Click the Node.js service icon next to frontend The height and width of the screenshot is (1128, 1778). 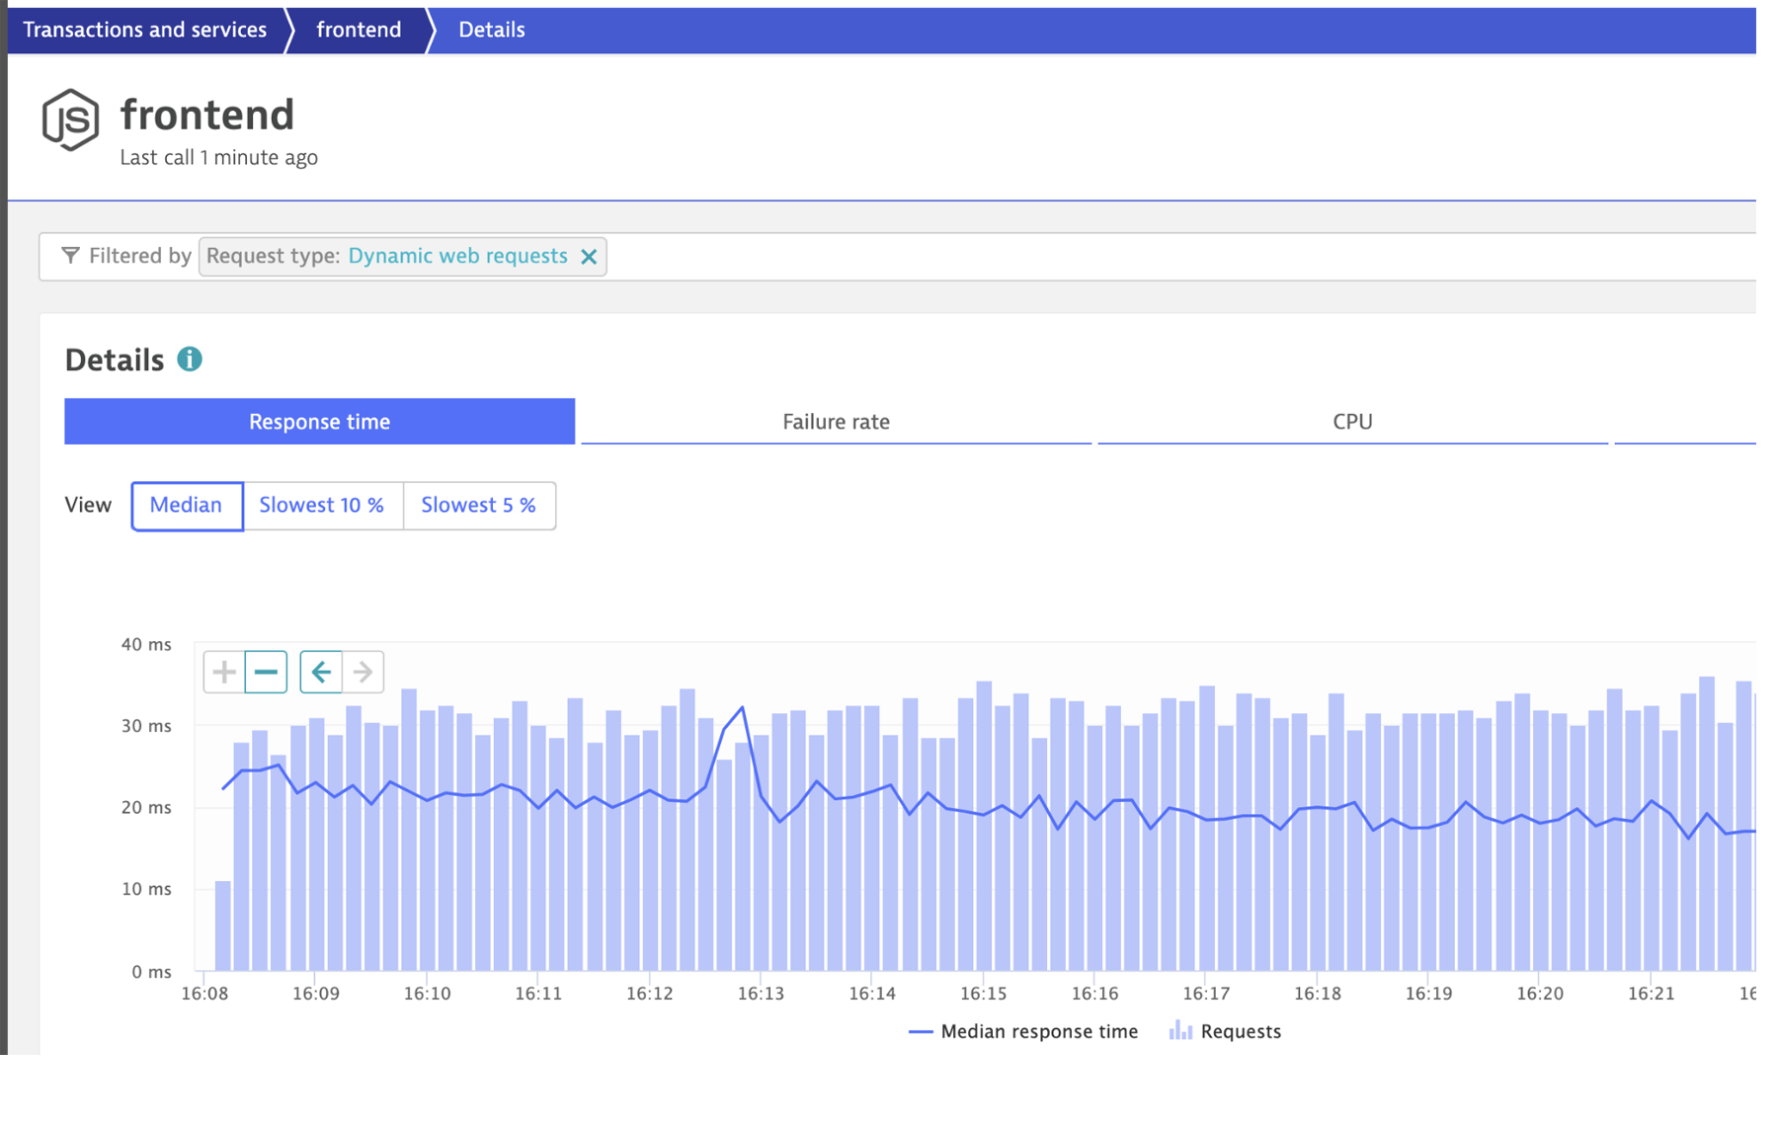(70, 118)
